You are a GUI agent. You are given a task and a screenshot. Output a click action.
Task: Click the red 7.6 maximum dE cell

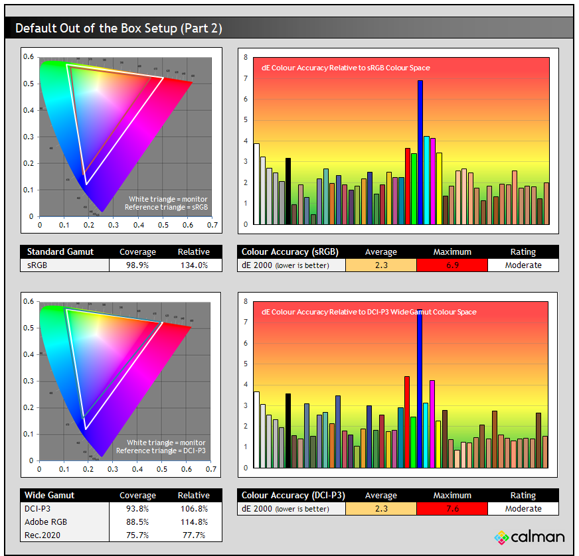coord(452,509)
